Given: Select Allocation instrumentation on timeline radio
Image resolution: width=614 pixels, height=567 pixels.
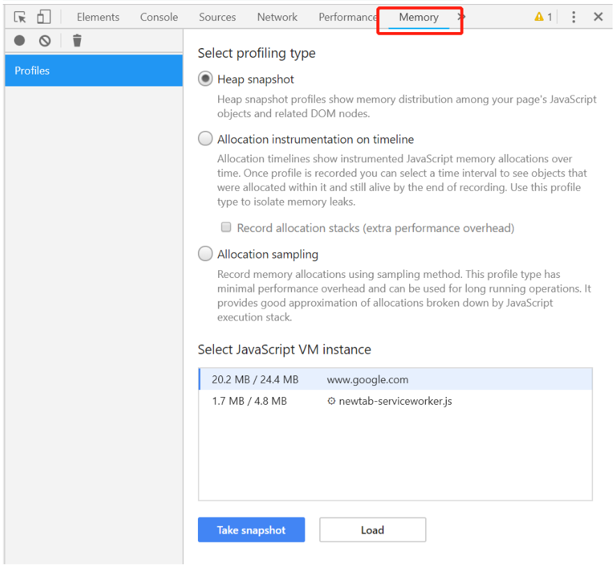Looking at the screenshot, I should 205,139.
